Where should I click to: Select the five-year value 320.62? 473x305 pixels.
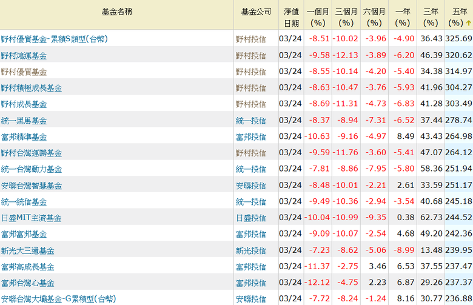pos(458,55)
